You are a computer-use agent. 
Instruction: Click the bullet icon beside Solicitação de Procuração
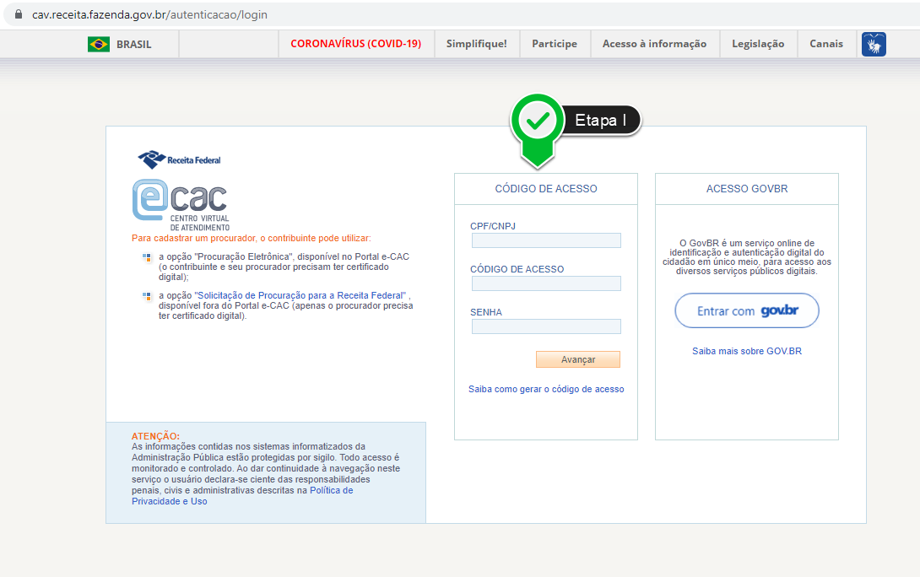point(147,296)
